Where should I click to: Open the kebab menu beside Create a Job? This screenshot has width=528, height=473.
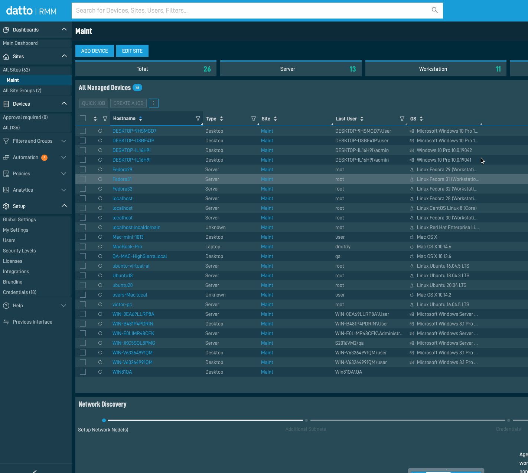coord(154,103)
